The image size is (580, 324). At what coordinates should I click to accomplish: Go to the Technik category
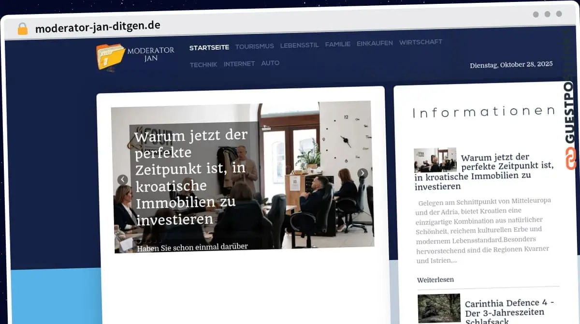(203, 64)
